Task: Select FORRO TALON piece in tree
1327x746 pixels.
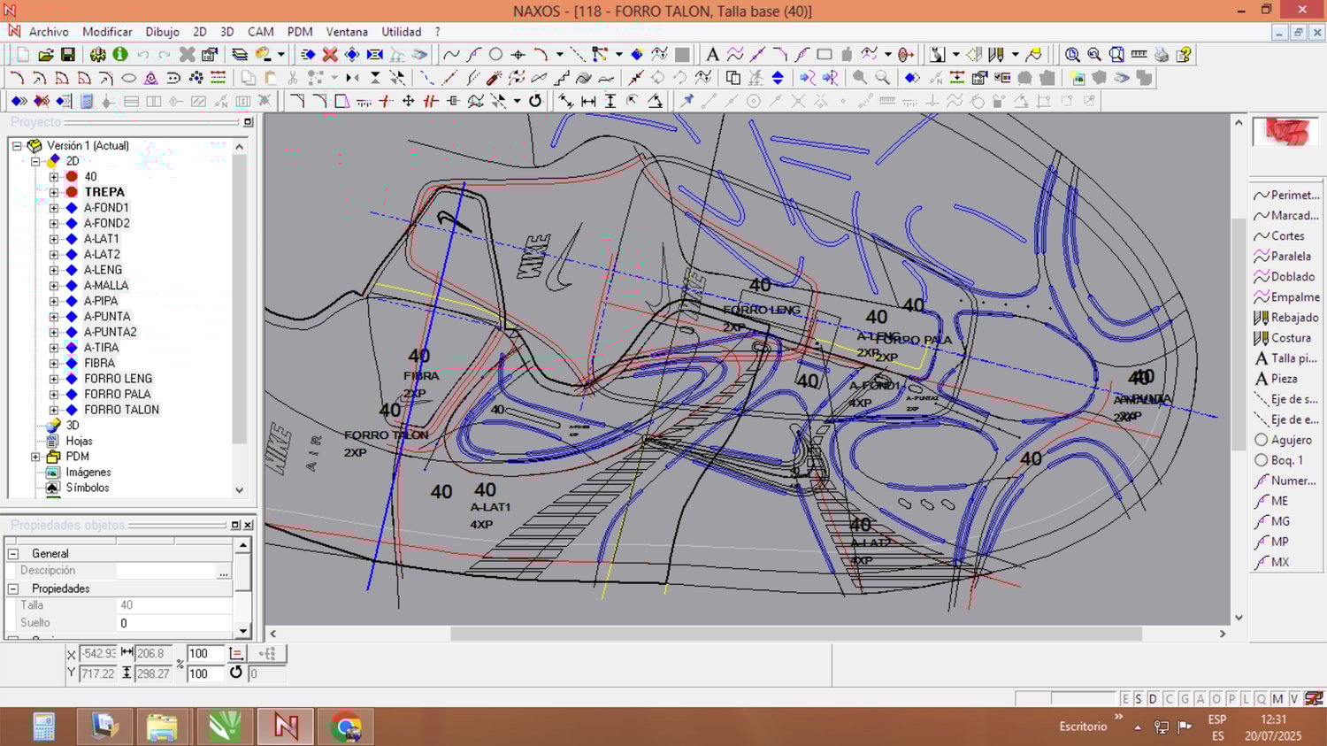Action: pos(121,410)
